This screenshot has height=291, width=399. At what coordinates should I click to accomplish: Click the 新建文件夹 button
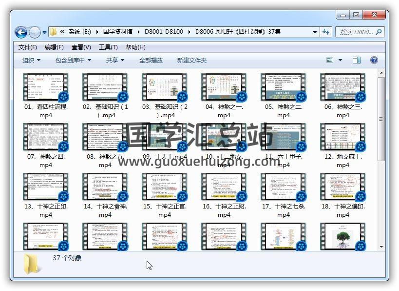[x=191, y=61]
